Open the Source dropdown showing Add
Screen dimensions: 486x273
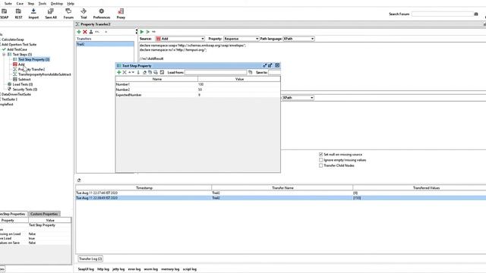(x=180, y=39)
